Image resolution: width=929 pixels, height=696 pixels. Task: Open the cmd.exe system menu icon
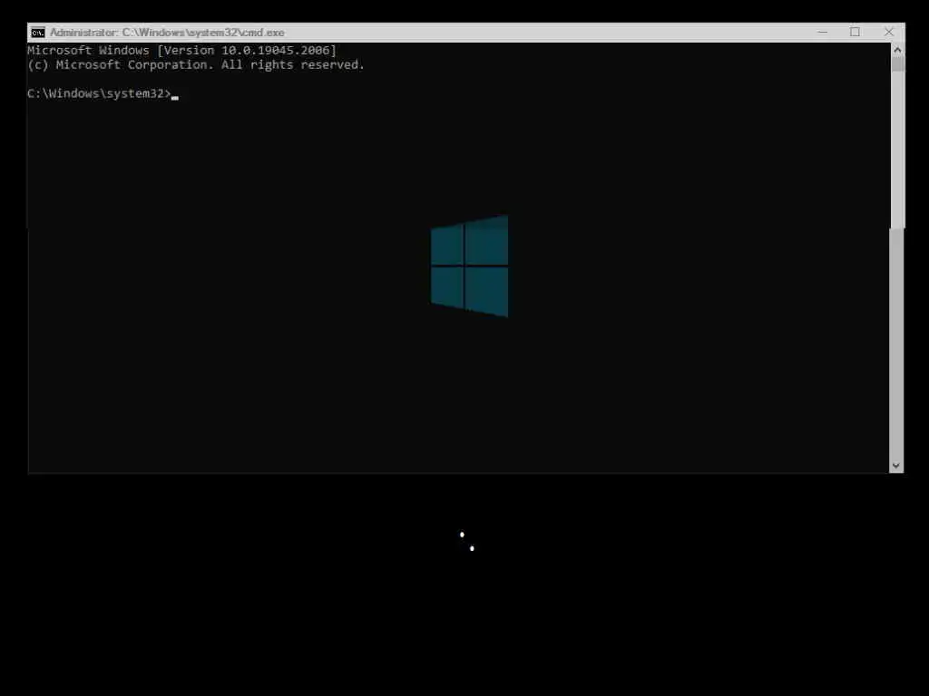tap(38, 33)
